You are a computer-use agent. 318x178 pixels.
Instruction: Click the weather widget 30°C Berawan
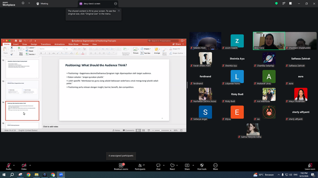tap(263, 175)
